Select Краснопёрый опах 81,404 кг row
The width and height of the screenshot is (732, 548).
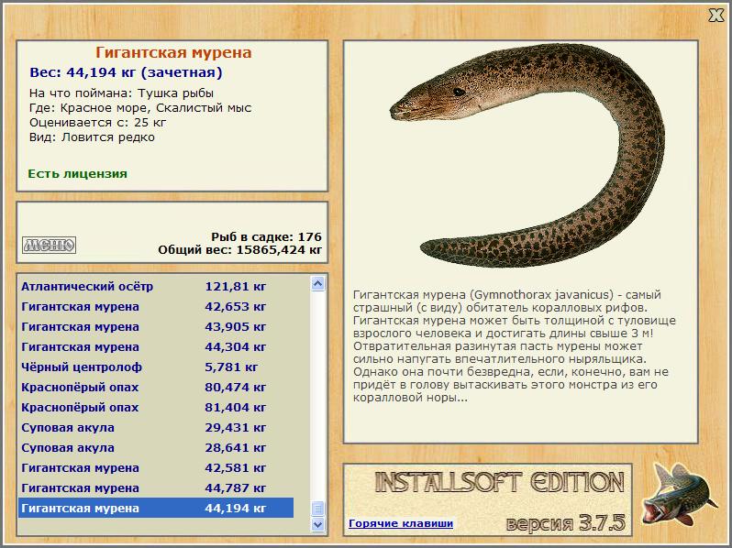pos(156,407)
